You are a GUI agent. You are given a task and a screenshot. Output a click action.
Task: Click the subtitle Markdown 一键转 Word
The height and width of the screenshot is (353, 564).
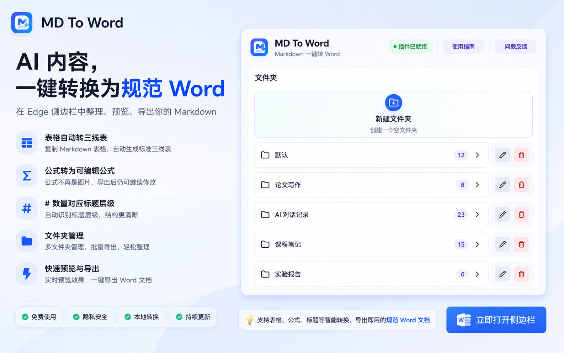pyautogui.click(x=307, y=54)
